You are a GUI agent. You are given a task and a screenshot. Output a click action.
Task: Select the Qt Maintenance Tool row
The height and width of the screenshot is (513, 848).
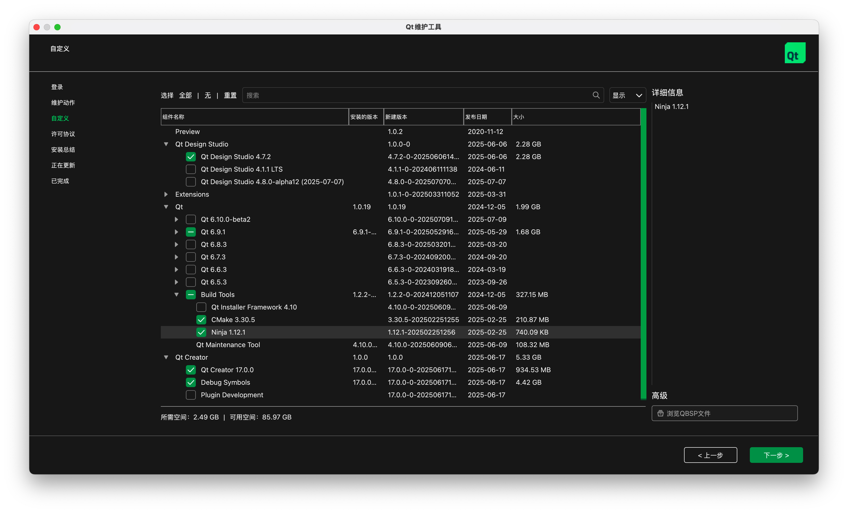pyautogui.click(x=401, y=345)
